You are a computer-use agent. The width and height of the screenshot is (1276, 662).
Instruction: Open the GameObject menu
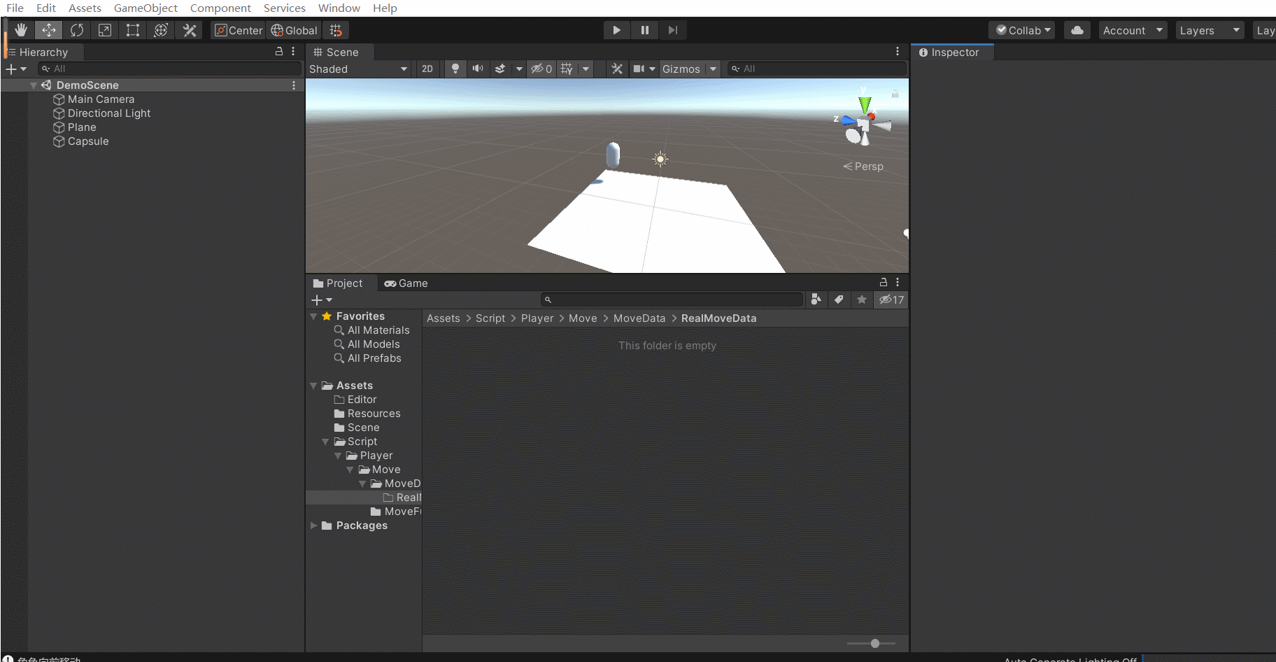point(146,8)
